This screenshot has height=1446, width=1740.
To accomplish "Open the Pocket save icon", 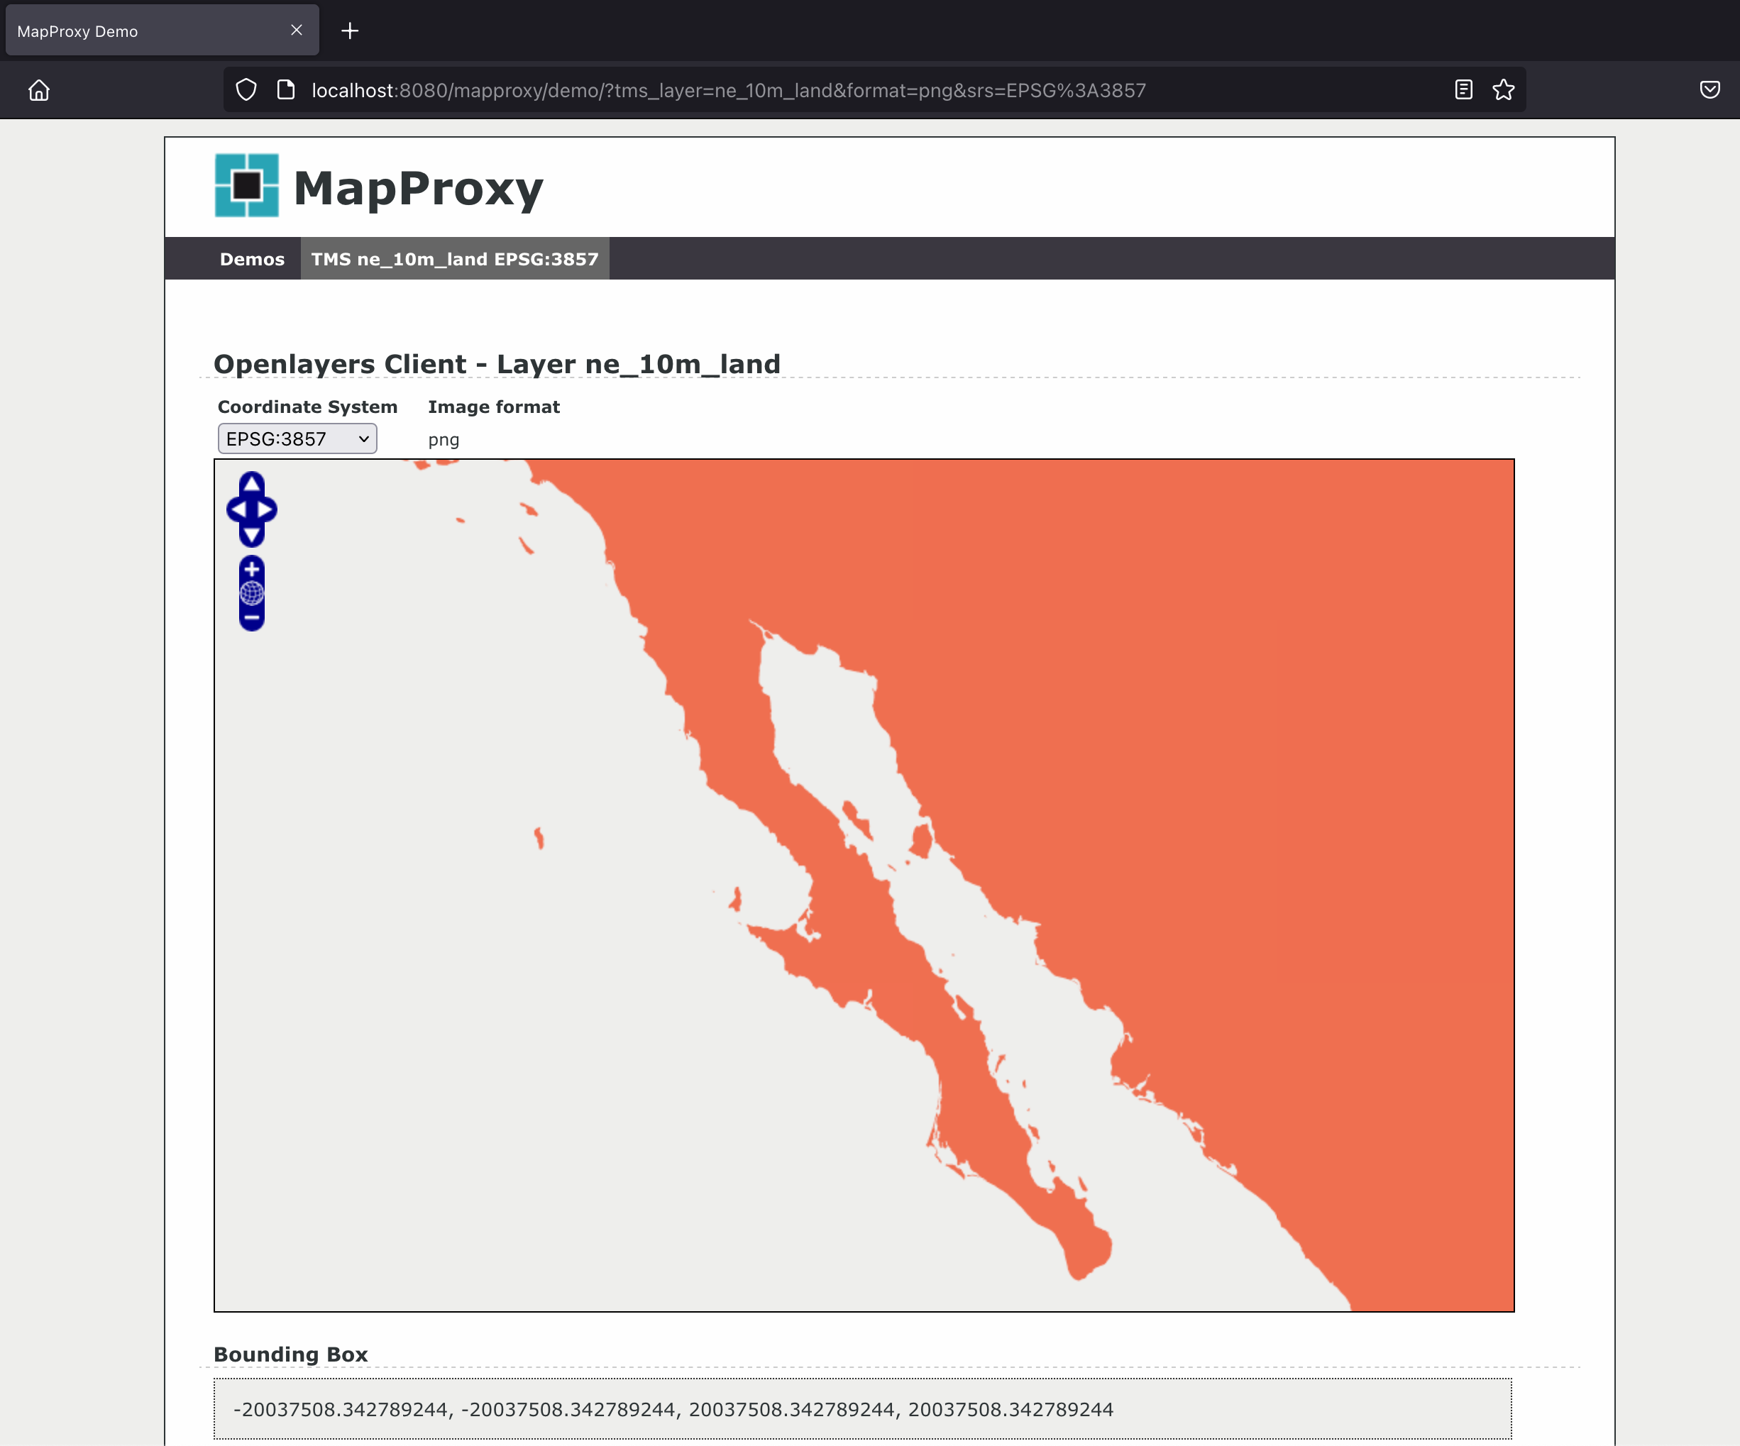I will (1709, 89).
